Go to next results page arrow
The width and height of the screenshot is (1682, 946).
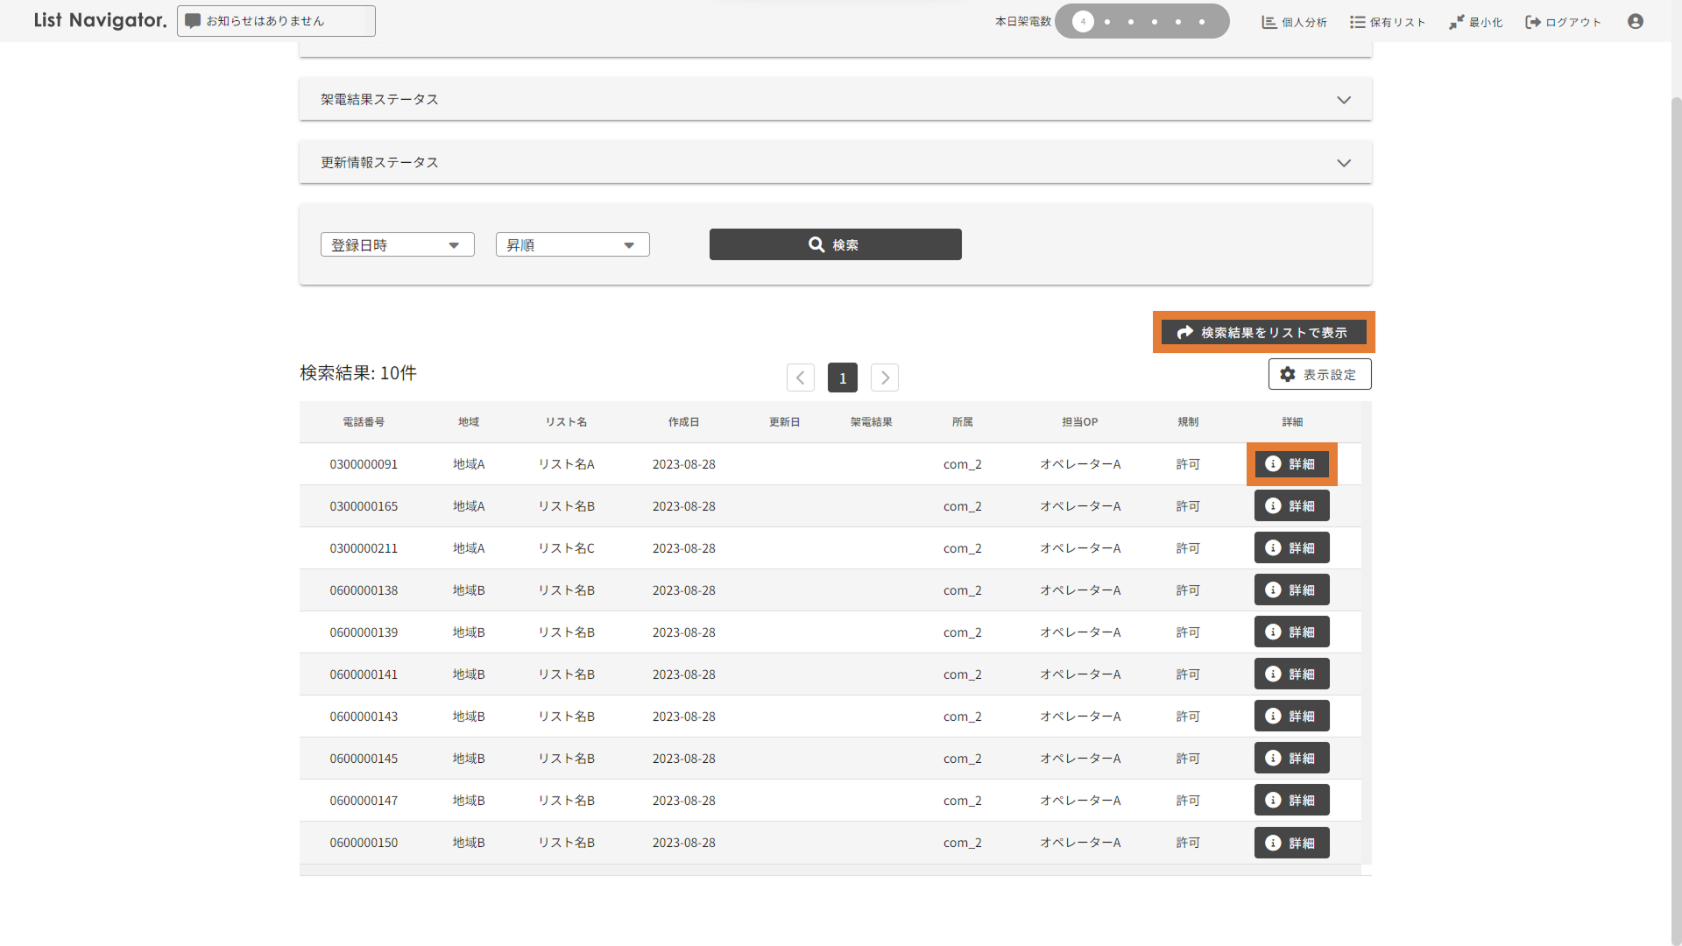click(x=885, y=378)
